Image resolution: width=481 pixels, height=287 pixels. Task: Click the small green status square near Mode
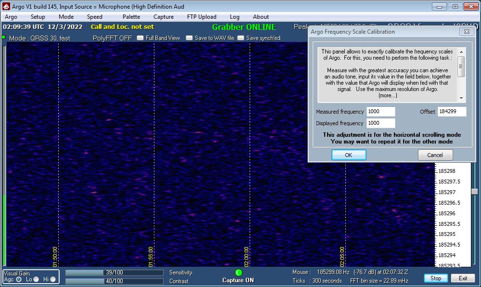pos(4,38)
